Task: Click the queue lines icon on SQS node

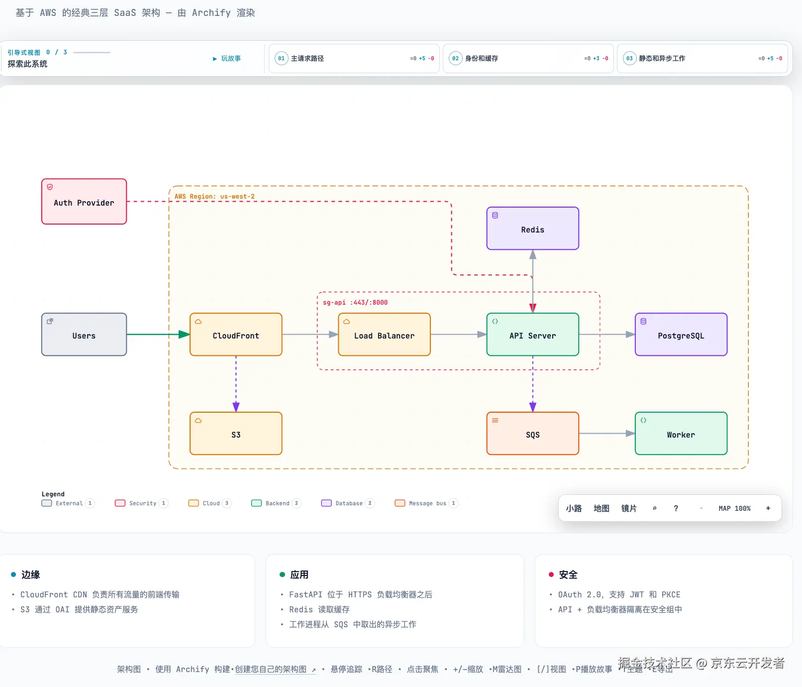Action: pos(495,420)
